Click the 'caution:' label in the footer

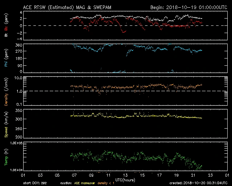pos(66,183)
